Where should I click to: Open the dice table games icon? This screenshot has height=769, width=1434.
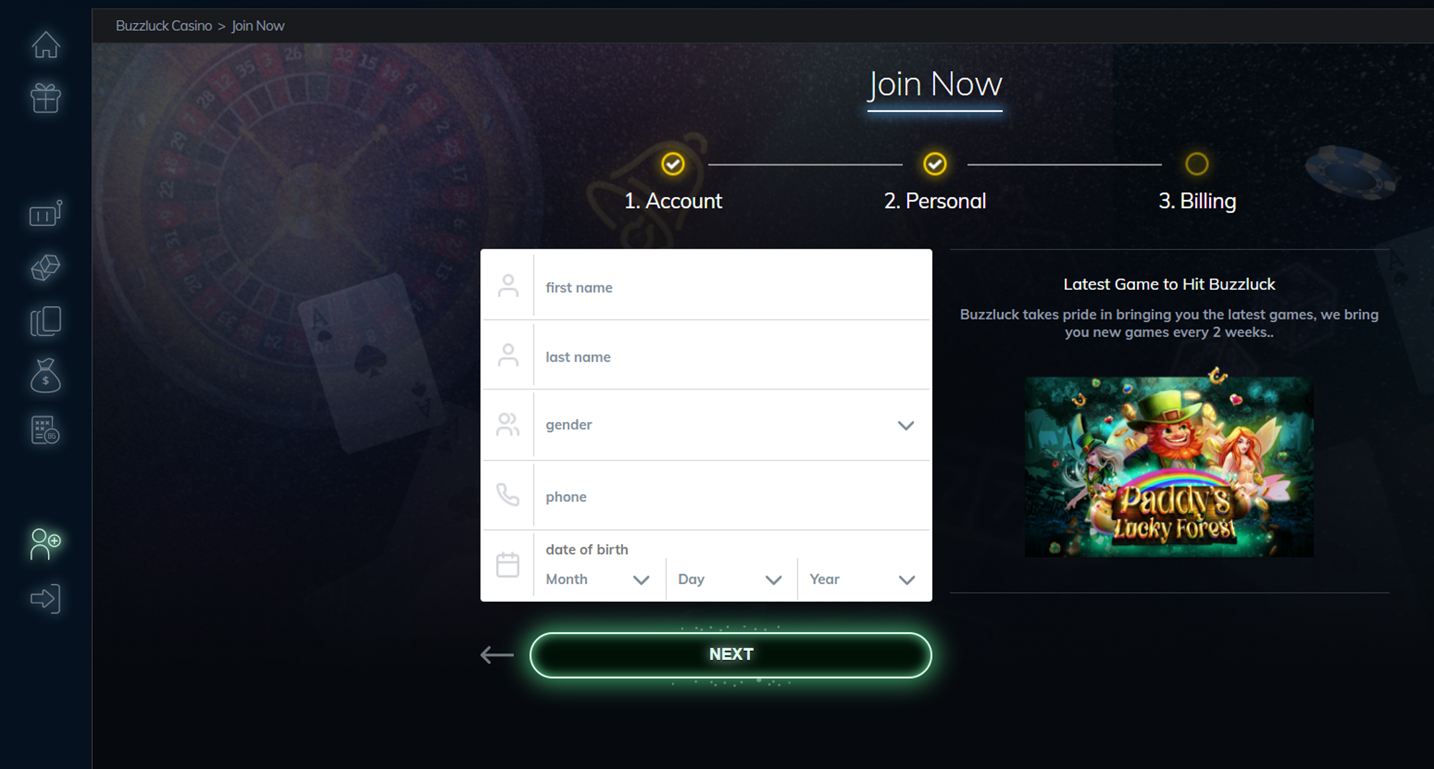tap(45, 267)
